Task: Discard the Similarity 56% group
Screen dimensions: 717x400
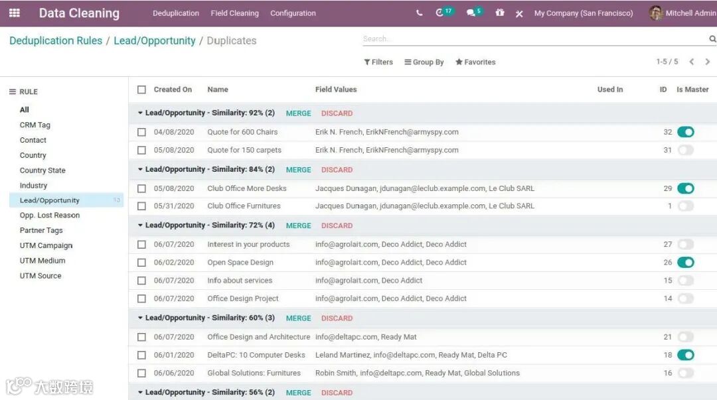Action: point(337,393)
